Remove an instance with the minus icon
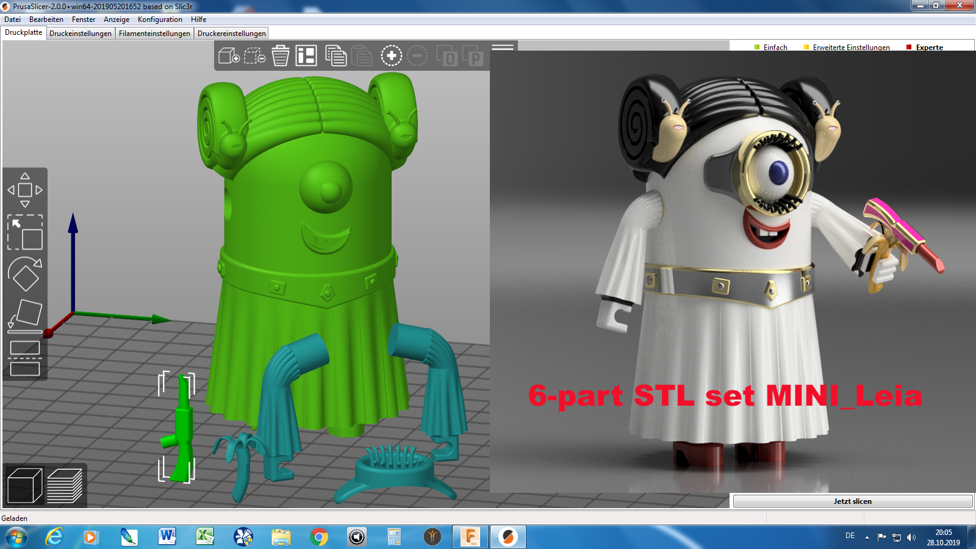The image size is (976, 549). click(417, 56)
